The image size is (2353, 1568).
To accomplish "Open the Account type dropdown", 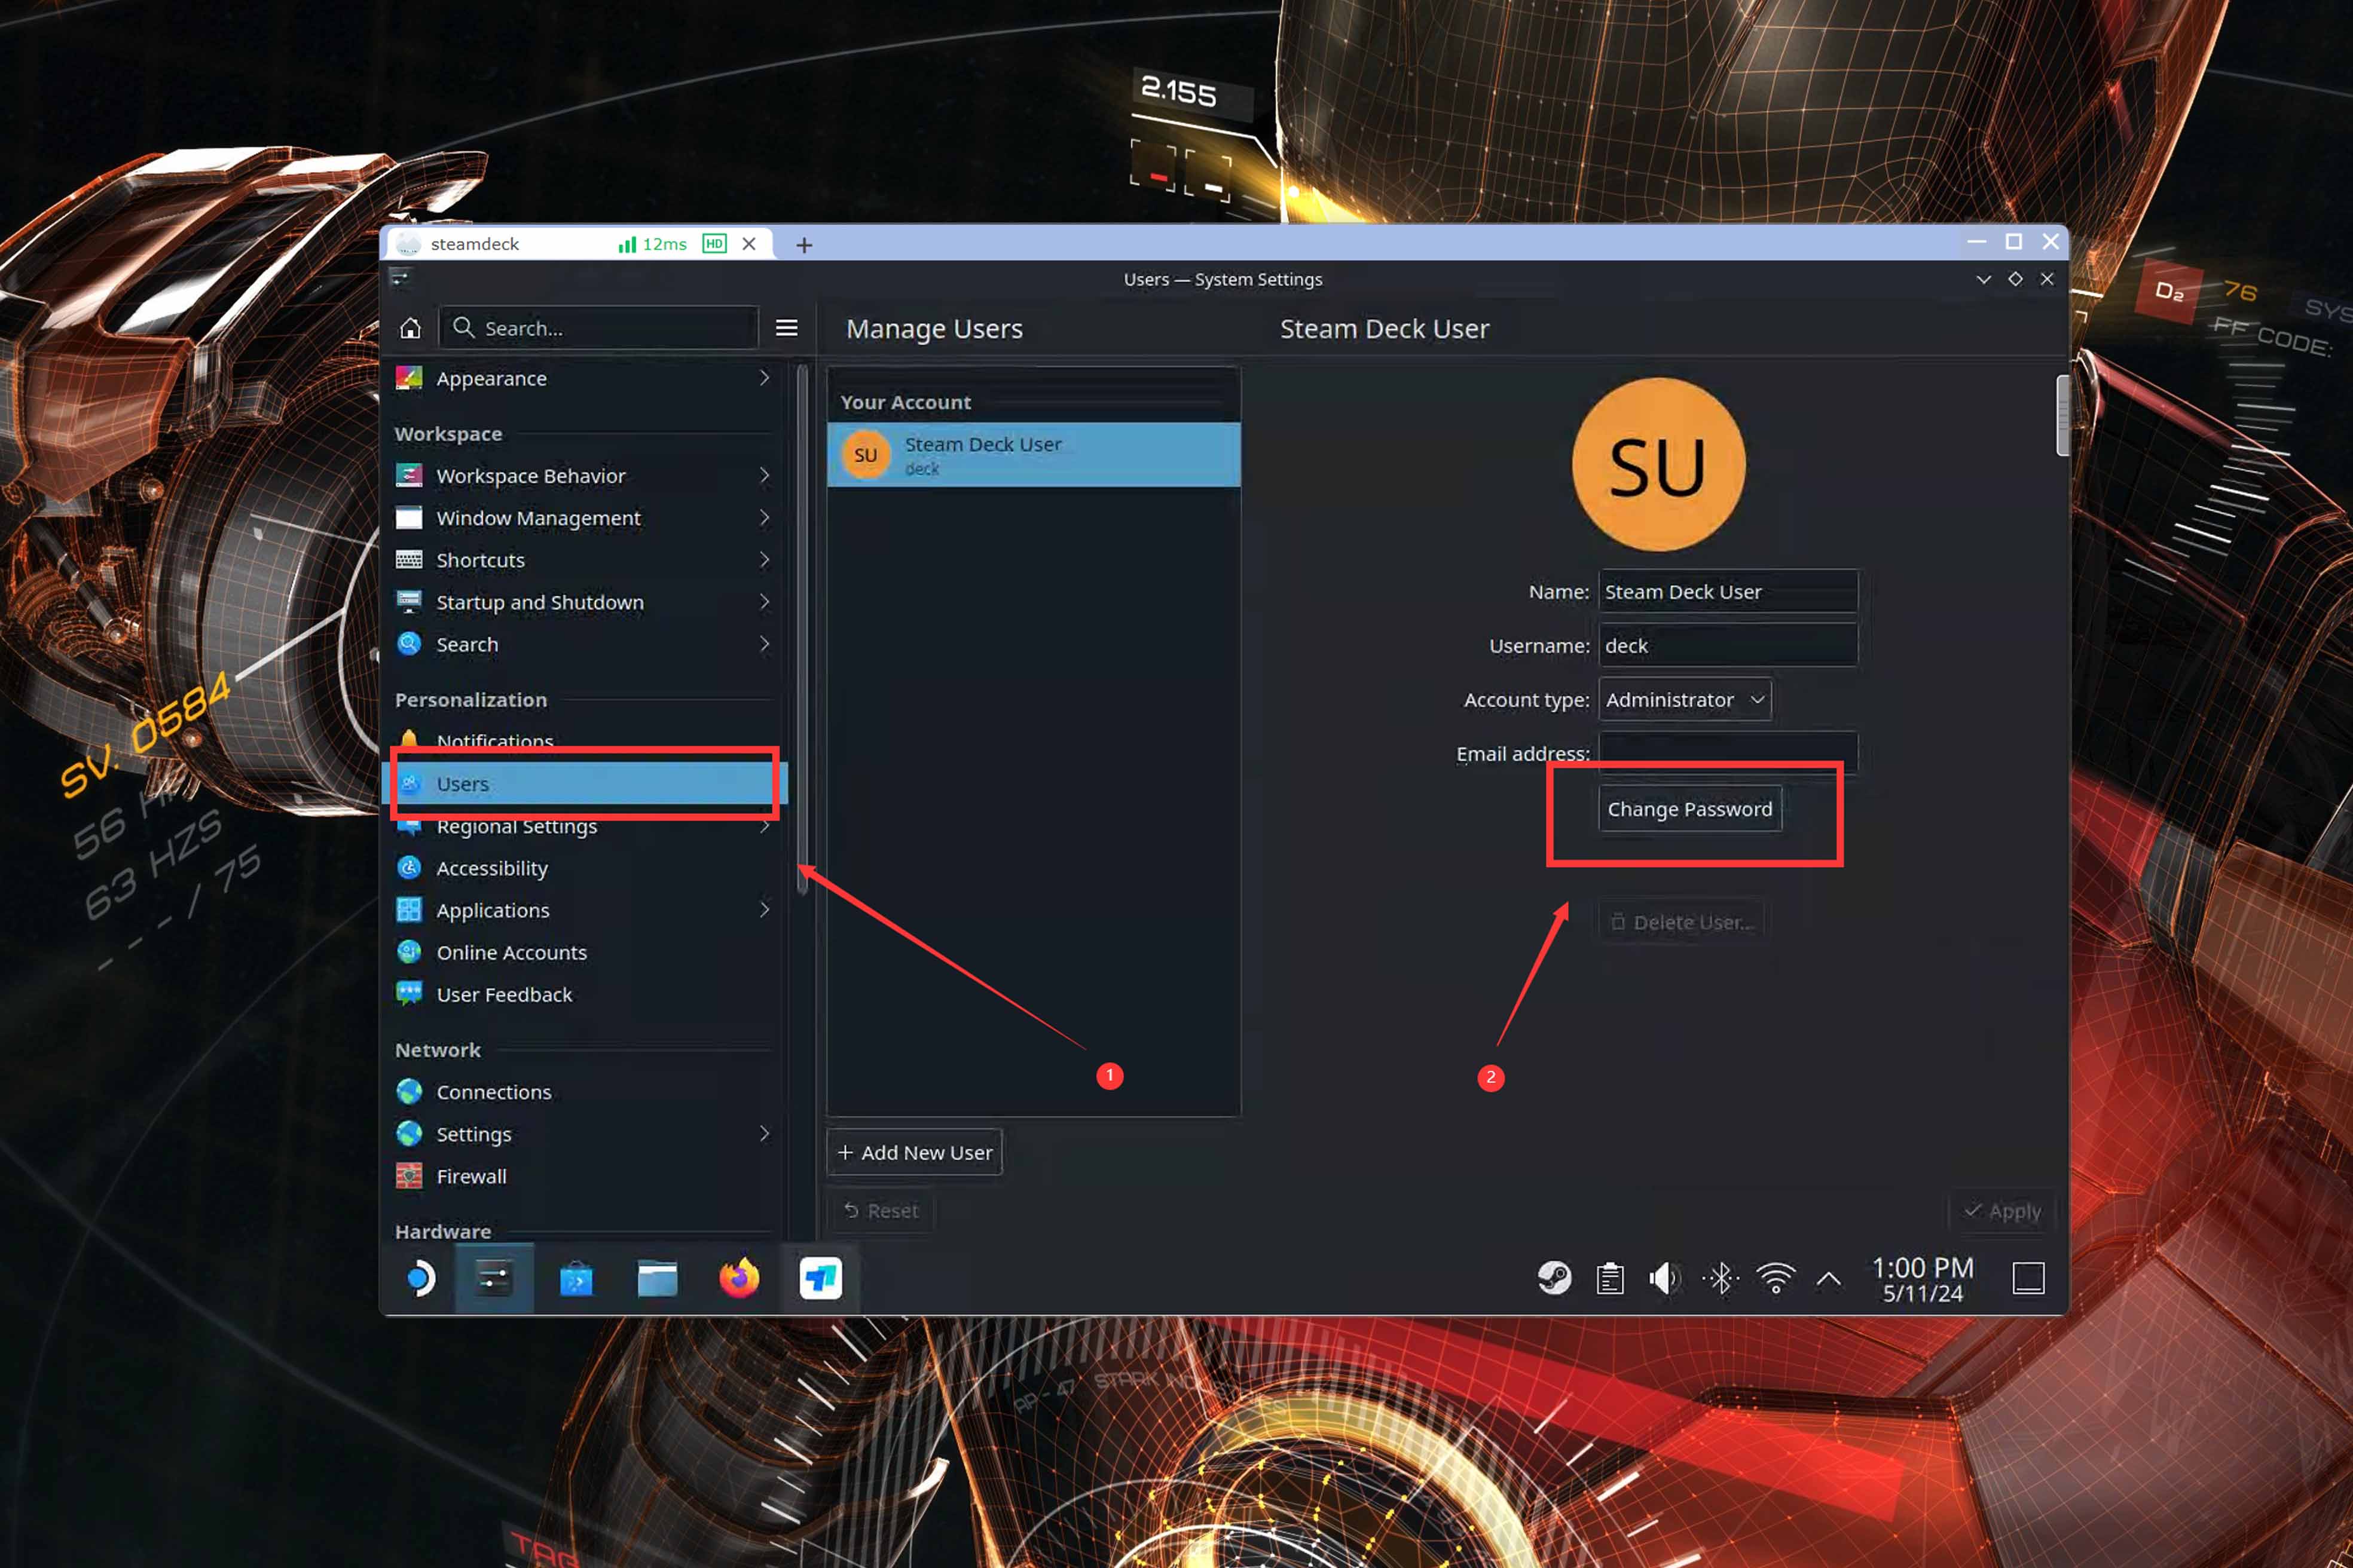I will [x=1685, y=700].
